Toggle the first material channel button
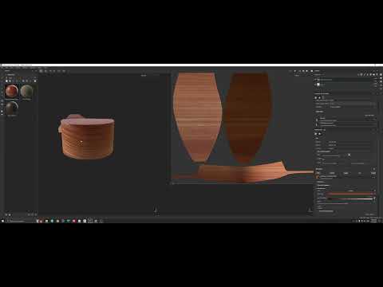383x287 pixels. 318,173
